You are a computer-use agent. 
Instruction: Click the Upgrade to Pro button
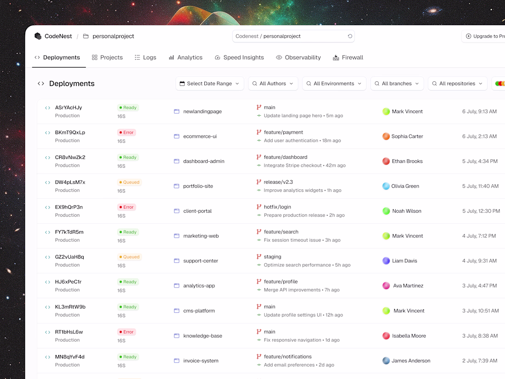point(483,36)
